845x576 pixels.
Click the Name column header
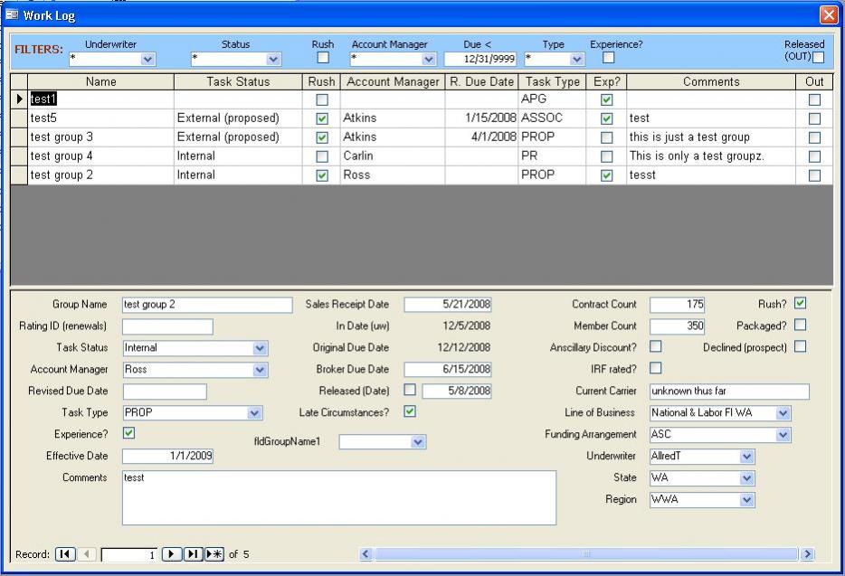[100, 81]
